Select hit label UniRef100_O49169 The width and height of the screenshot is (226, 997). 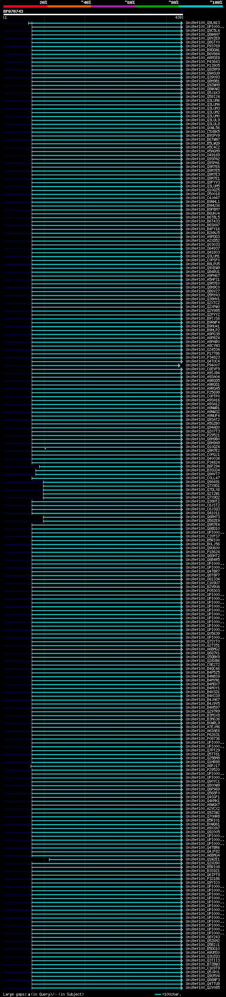click(x=203, y=155)
